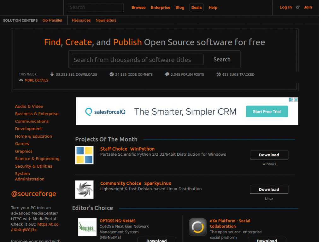Click the eXo Platform circular logo
This screenshot has width=323, height=242.
(197, 227)
